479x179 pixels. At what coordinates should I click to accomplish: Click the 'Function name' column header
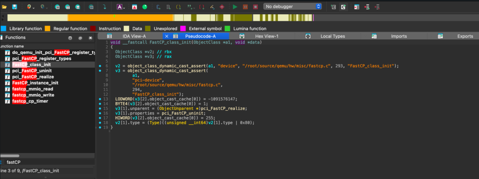pos(48,46)
